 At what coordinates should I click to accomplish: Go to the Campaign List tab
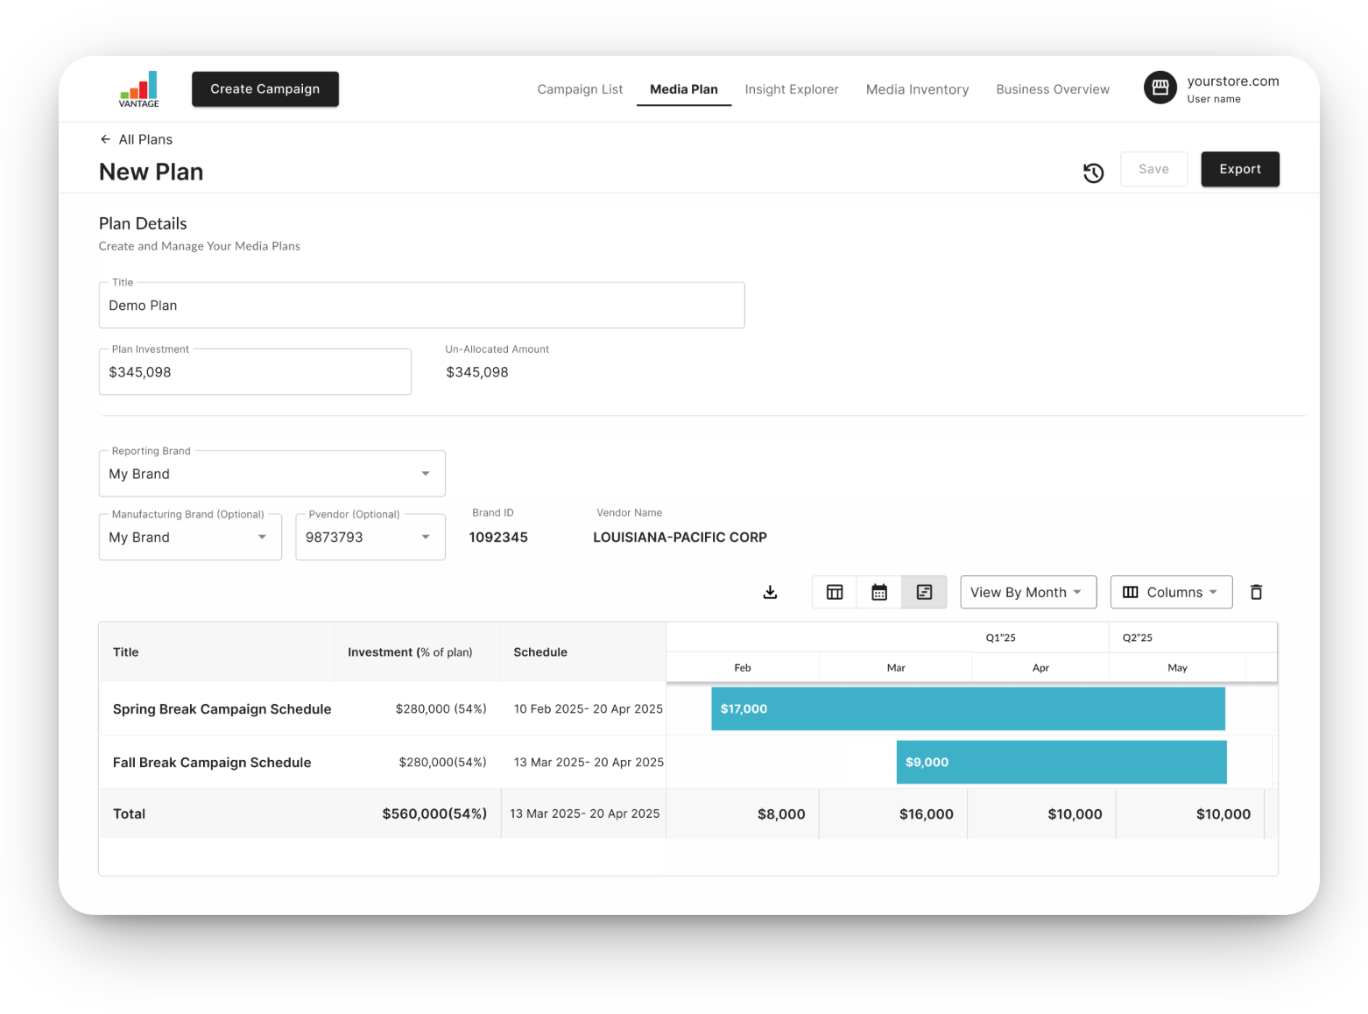[580, 89]
